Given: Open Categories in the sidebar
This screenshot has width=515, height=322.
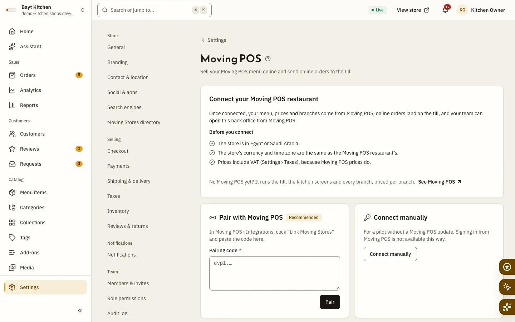Looking at the screenshot, I should pos(45,208).
